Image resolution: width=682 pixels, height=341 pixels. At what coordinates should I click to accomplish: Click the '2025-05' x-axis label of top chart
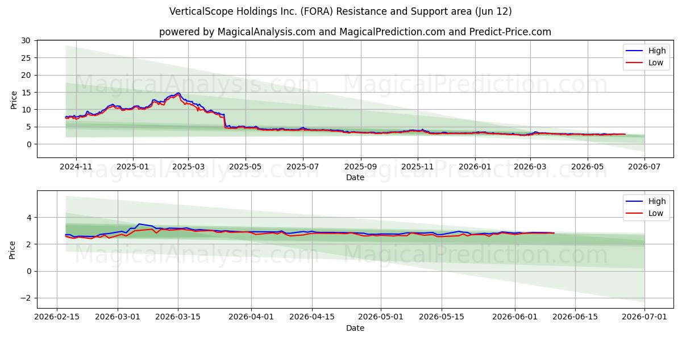coord(246,167)
